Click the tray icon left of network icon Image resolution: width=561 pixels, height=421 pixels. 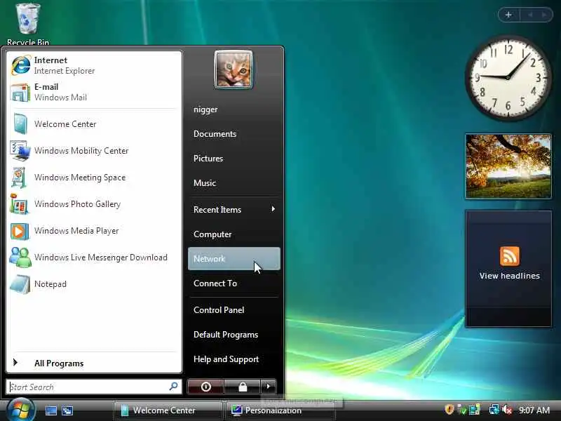[475, 410]
